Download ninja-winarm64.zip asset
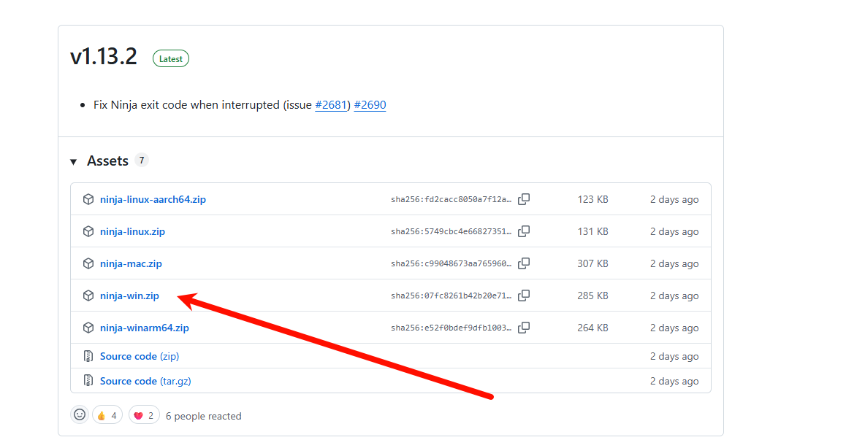 coord(144,328)
